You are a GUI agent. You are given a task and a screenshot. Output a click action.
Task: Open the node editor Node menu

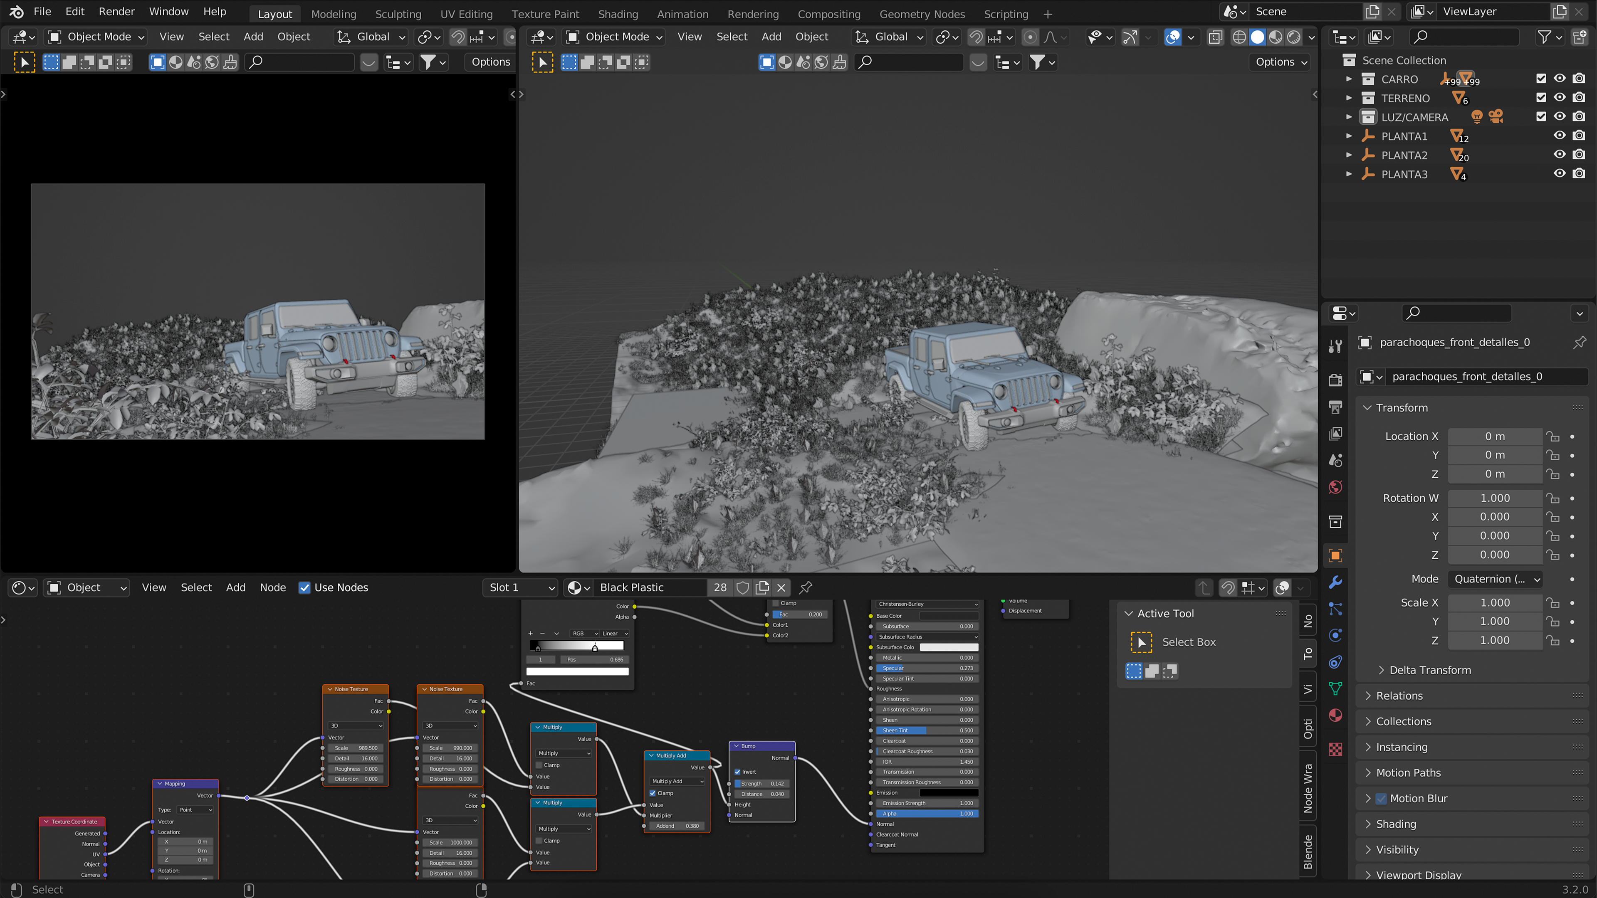(x=273, y=587)
